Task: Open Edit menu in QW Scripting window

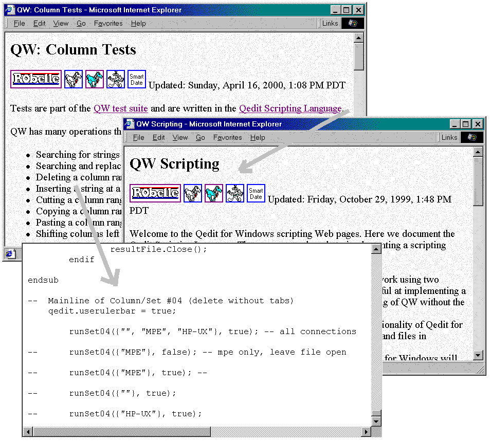Action: click(x=159, y=137)
